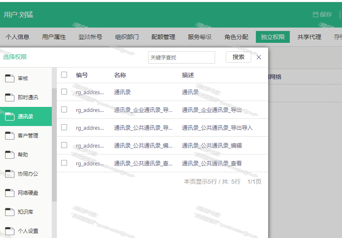This screenshot has width=342, height=238.
Task: Check the box for the 通讯录 row
Action: (x=64, y=92)
